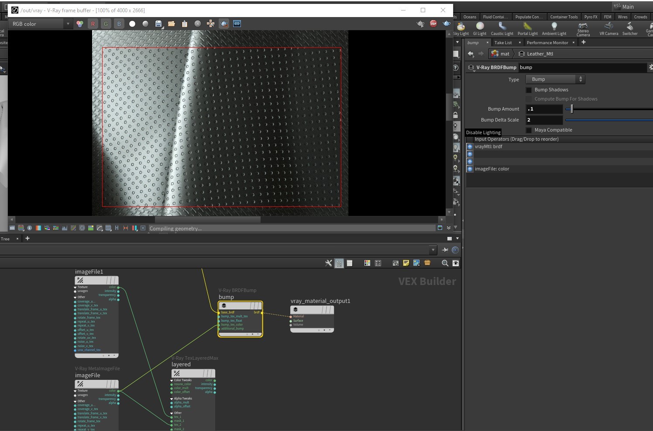
Task: Switch to alpha channel white circle icon
Action: (x=132, y=24)
